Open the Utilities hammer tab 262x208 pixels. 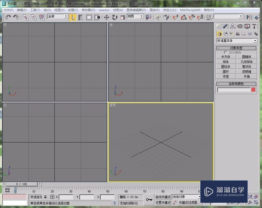(254, 26)
